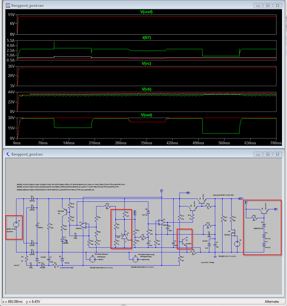Click the Alternate status bar entry
Screen dimensions: 287x306
point(271,302)
